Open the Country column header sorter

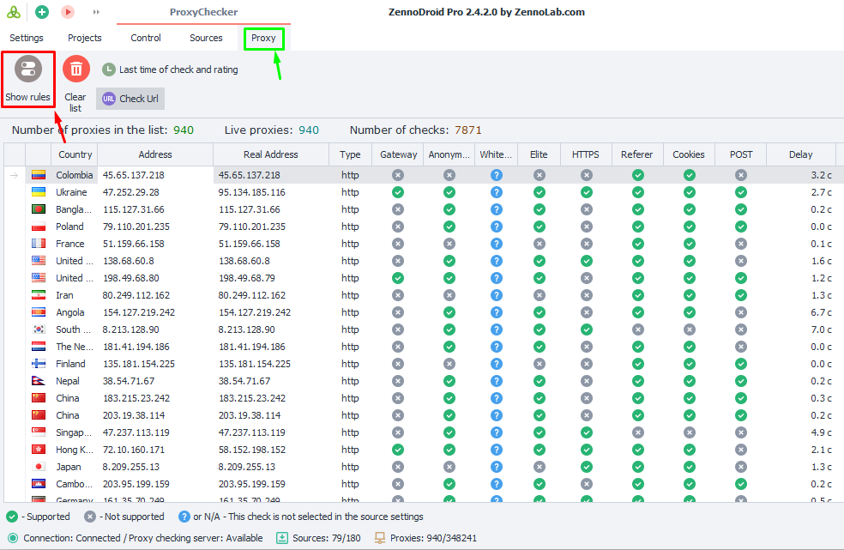click(x=75, y=154)
